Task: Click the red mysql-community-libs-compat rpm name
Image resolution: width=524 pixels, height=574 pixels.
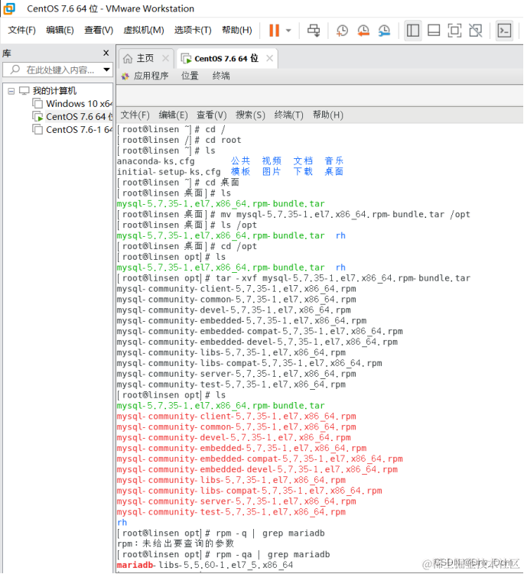Action: click(249, 491)
